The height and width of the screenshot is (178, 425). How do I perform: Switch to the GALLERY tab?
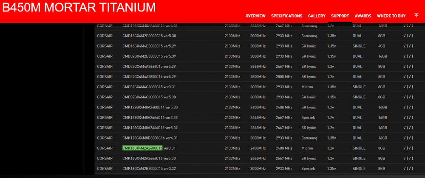pyautogui.click(x=317, y=16)
